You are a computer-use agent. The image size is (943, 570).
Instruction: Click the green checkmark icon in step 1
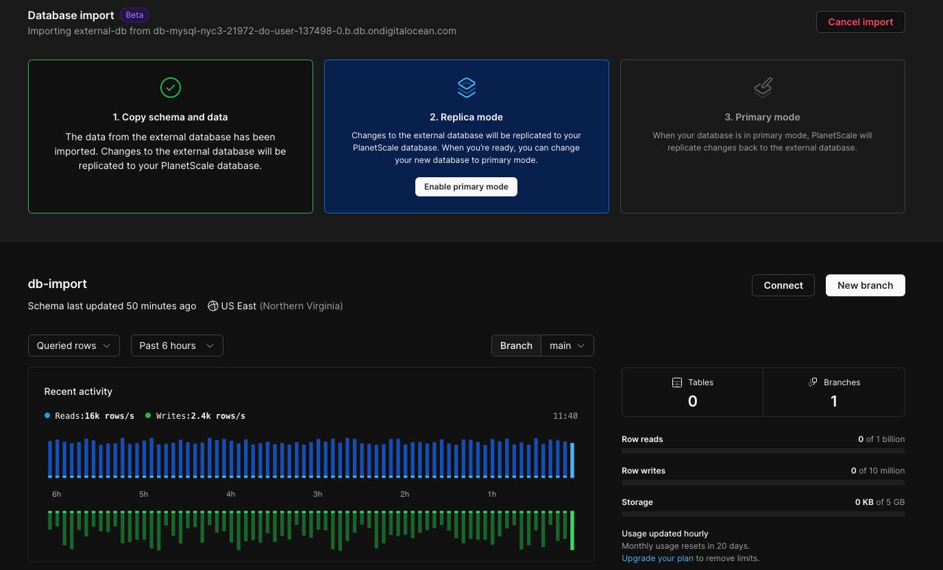pyautogui.click(x=170, y=87)
